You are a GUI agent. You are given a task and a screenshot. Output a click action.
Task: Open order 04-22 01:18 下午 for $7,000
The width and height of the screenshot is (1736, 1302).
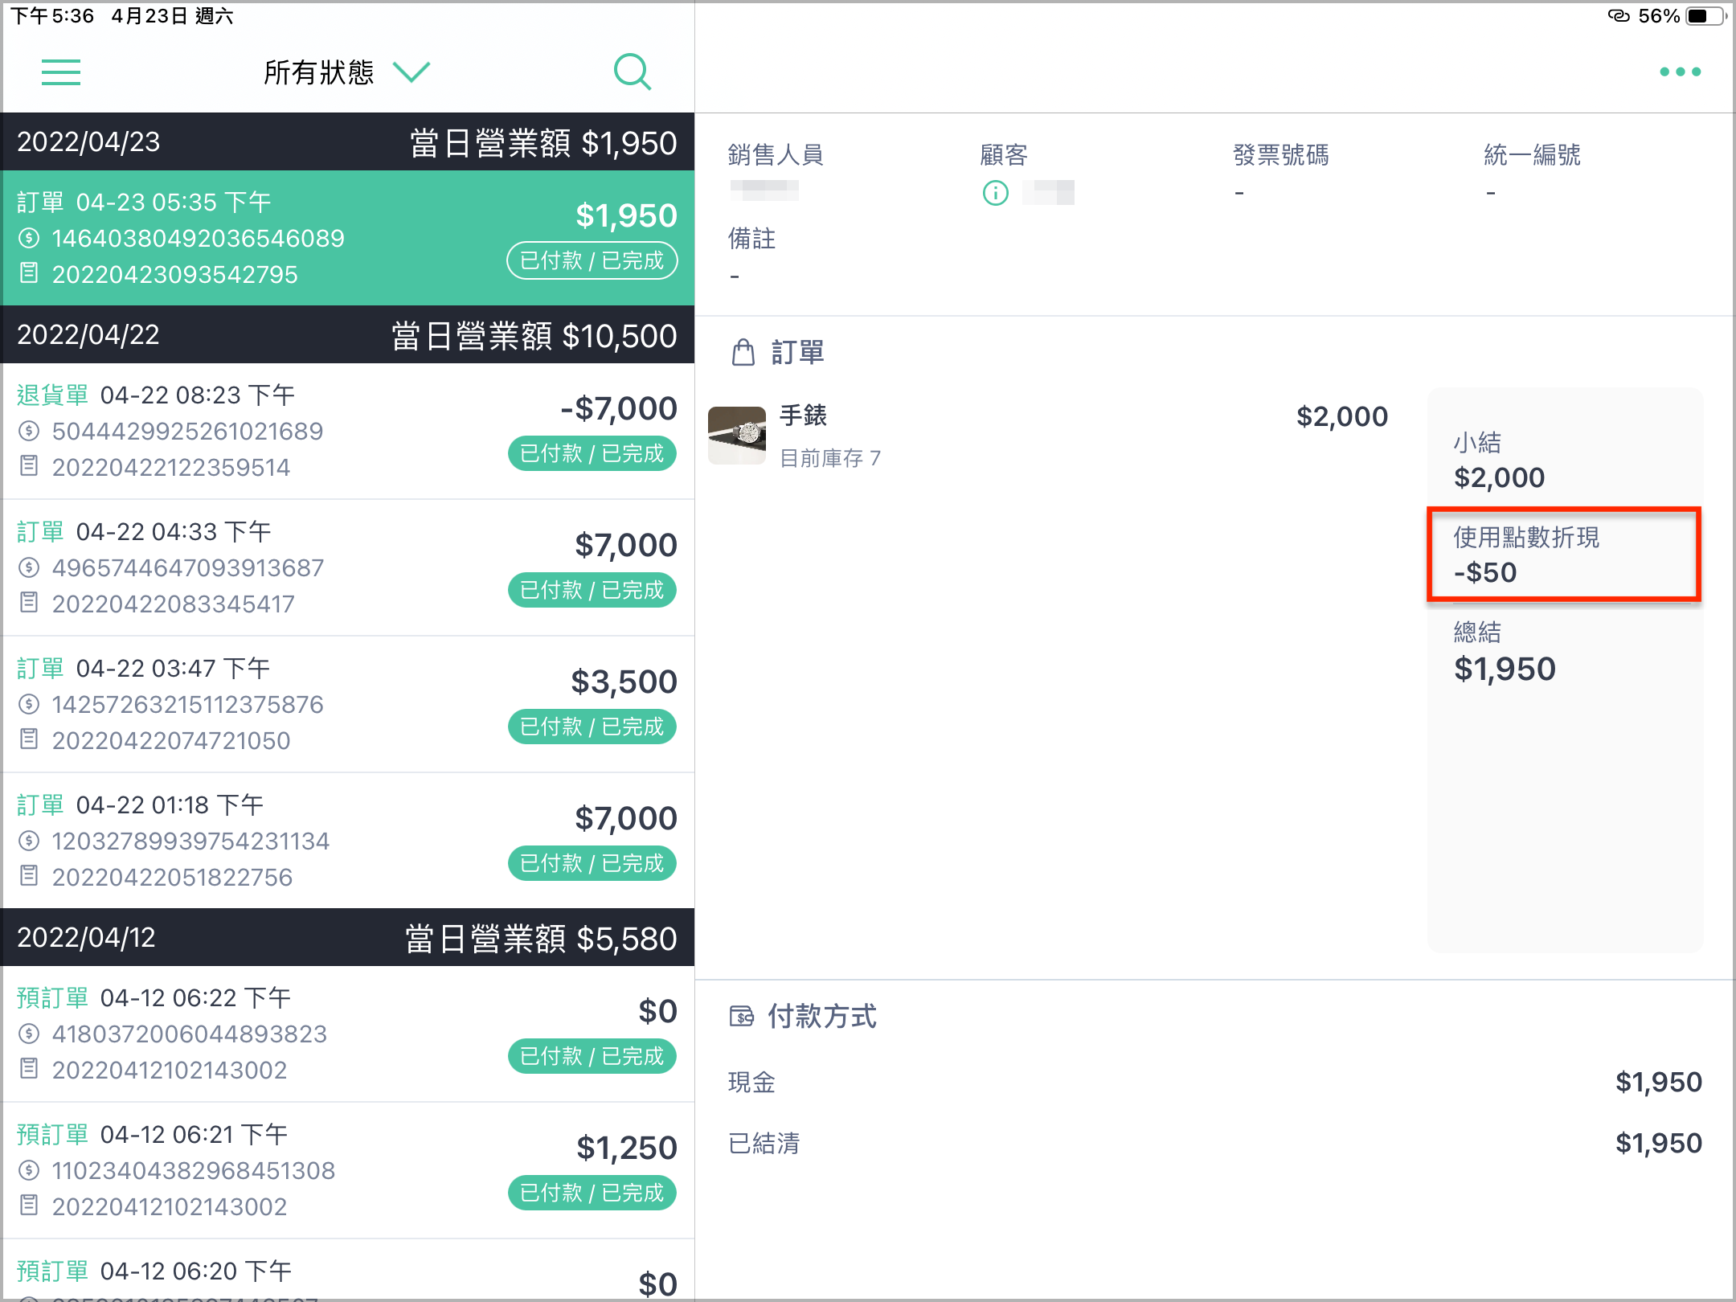point(348,841)
